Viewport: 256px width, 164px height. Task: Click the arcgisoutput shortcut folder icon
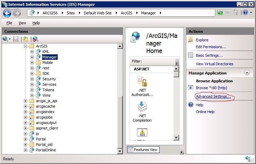pyautogui.click(x=32, y=123)
